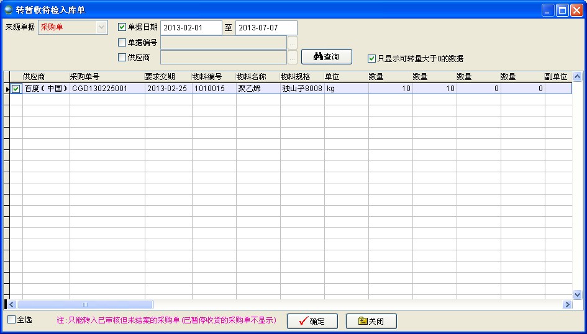Click the 采购单号 column header

[x=107, y=77]
